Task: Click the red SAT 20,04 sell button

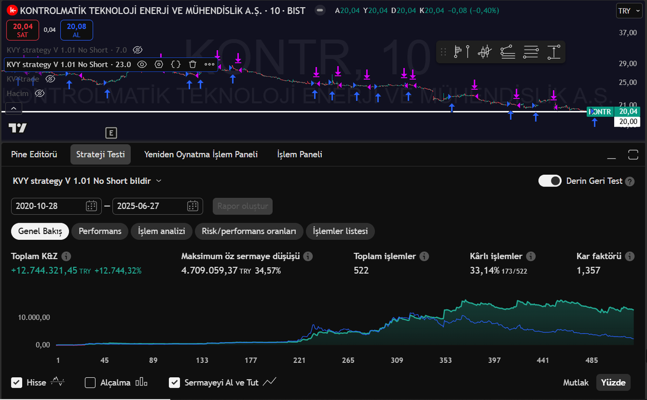Action: coord(23,30)
